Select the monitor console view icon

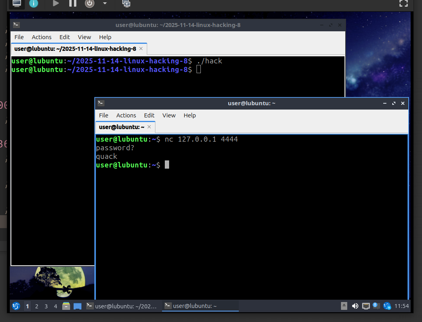(x=16, y=4)
